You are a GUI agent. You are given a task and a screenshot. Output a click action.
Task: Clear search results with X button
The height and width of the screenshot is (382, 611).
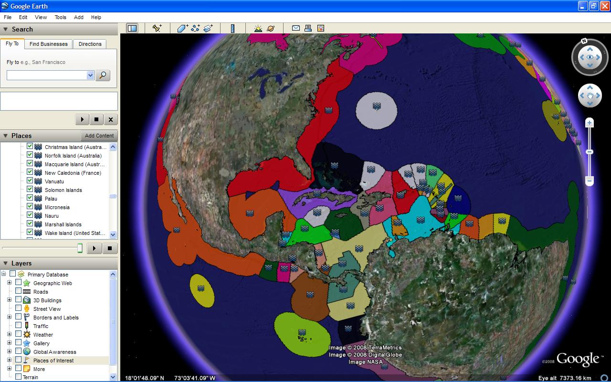[x=111, y=119]
